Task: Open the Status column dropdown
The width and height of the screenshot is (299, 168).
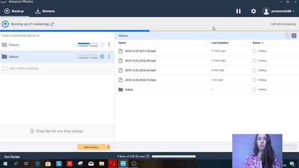Action: click(x=258, y=43)
